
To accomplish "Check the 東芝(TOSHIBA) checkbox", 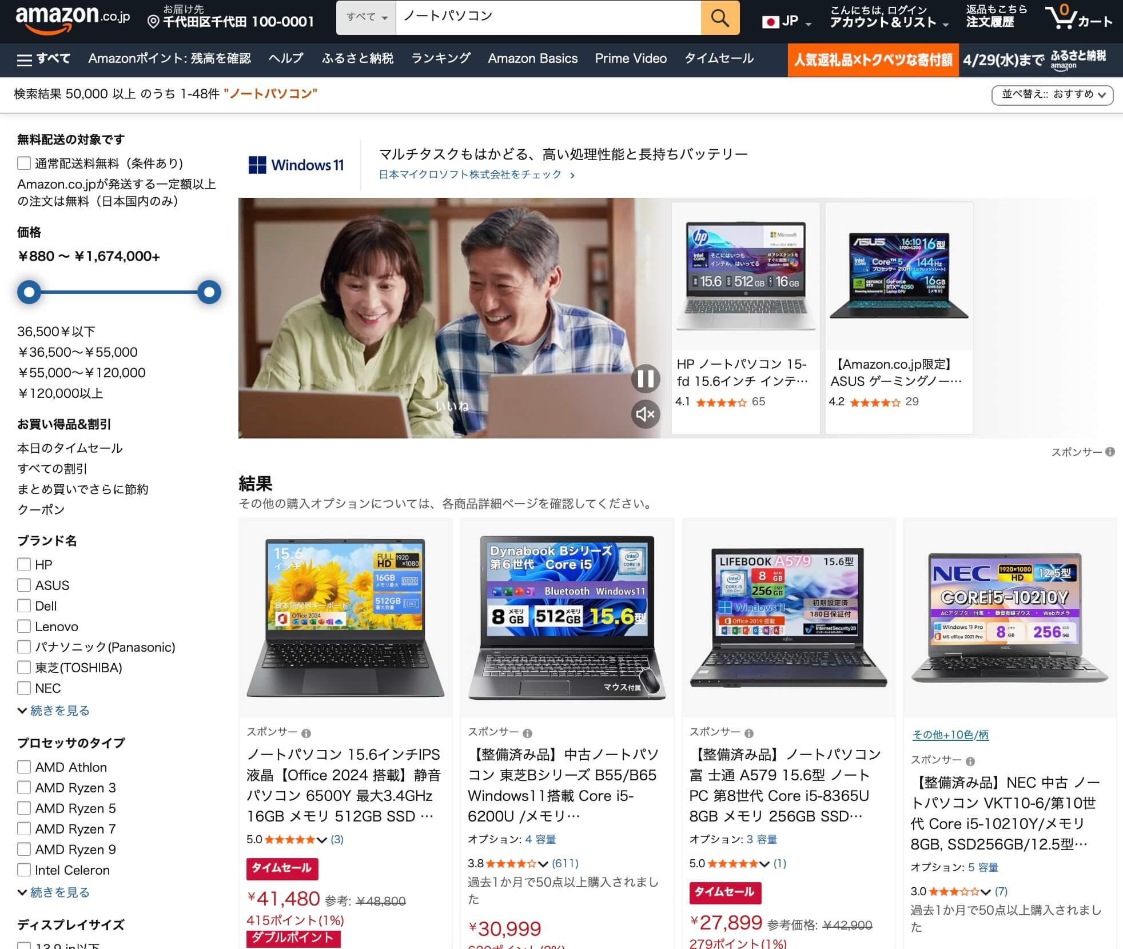I will pos(24,668).
